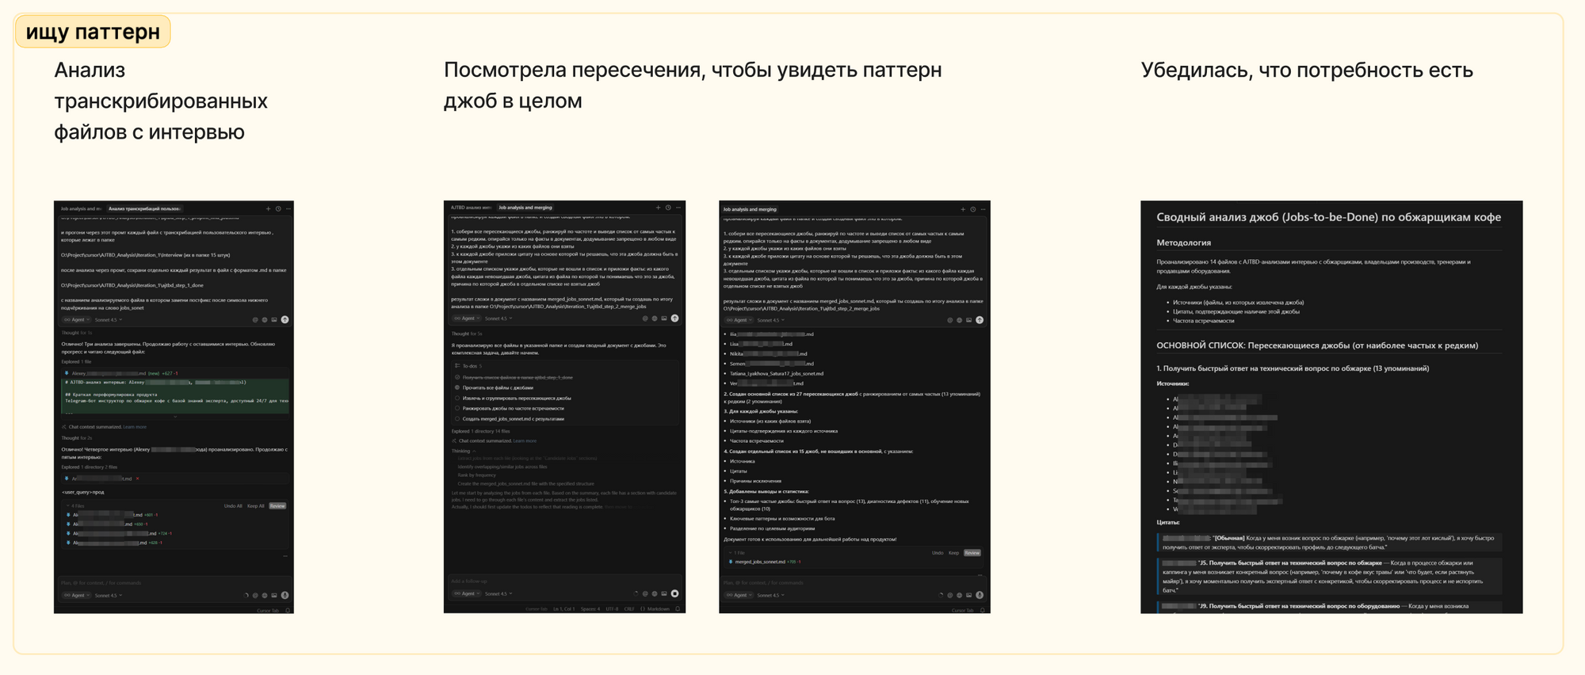Click the notification bell in second panel status bar
1585x675 pixels.
click(x=678, y=609)
